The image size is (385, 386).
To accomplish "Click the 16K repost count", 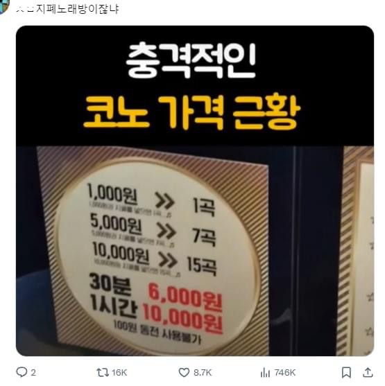I will (119, 372).
